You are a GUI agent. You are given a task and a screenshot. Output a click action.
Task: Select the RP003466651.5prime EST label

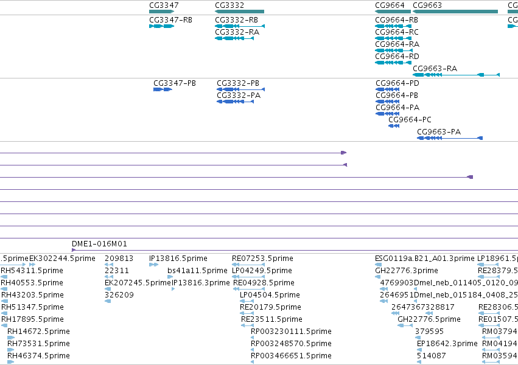coord(291,356)
